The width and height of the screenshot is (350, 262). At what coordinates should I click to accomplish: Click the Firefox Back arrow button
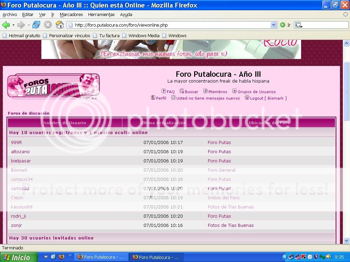pos(6,25)
